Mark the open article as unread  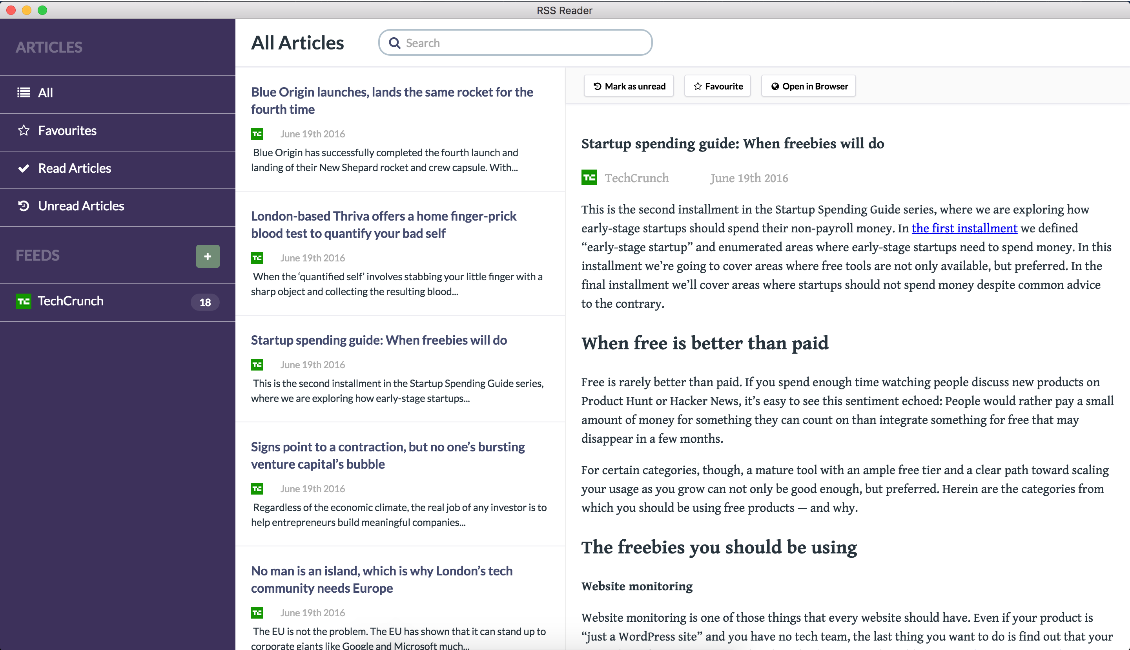629,86
